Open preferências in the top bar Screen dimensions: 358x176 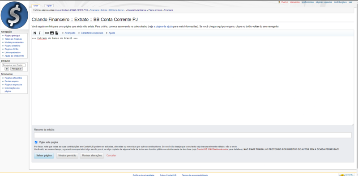307,2
